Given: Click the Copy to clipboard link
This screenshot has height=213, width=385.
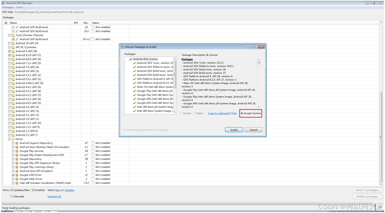Looking at the screenshot, I should click(218, 113).
